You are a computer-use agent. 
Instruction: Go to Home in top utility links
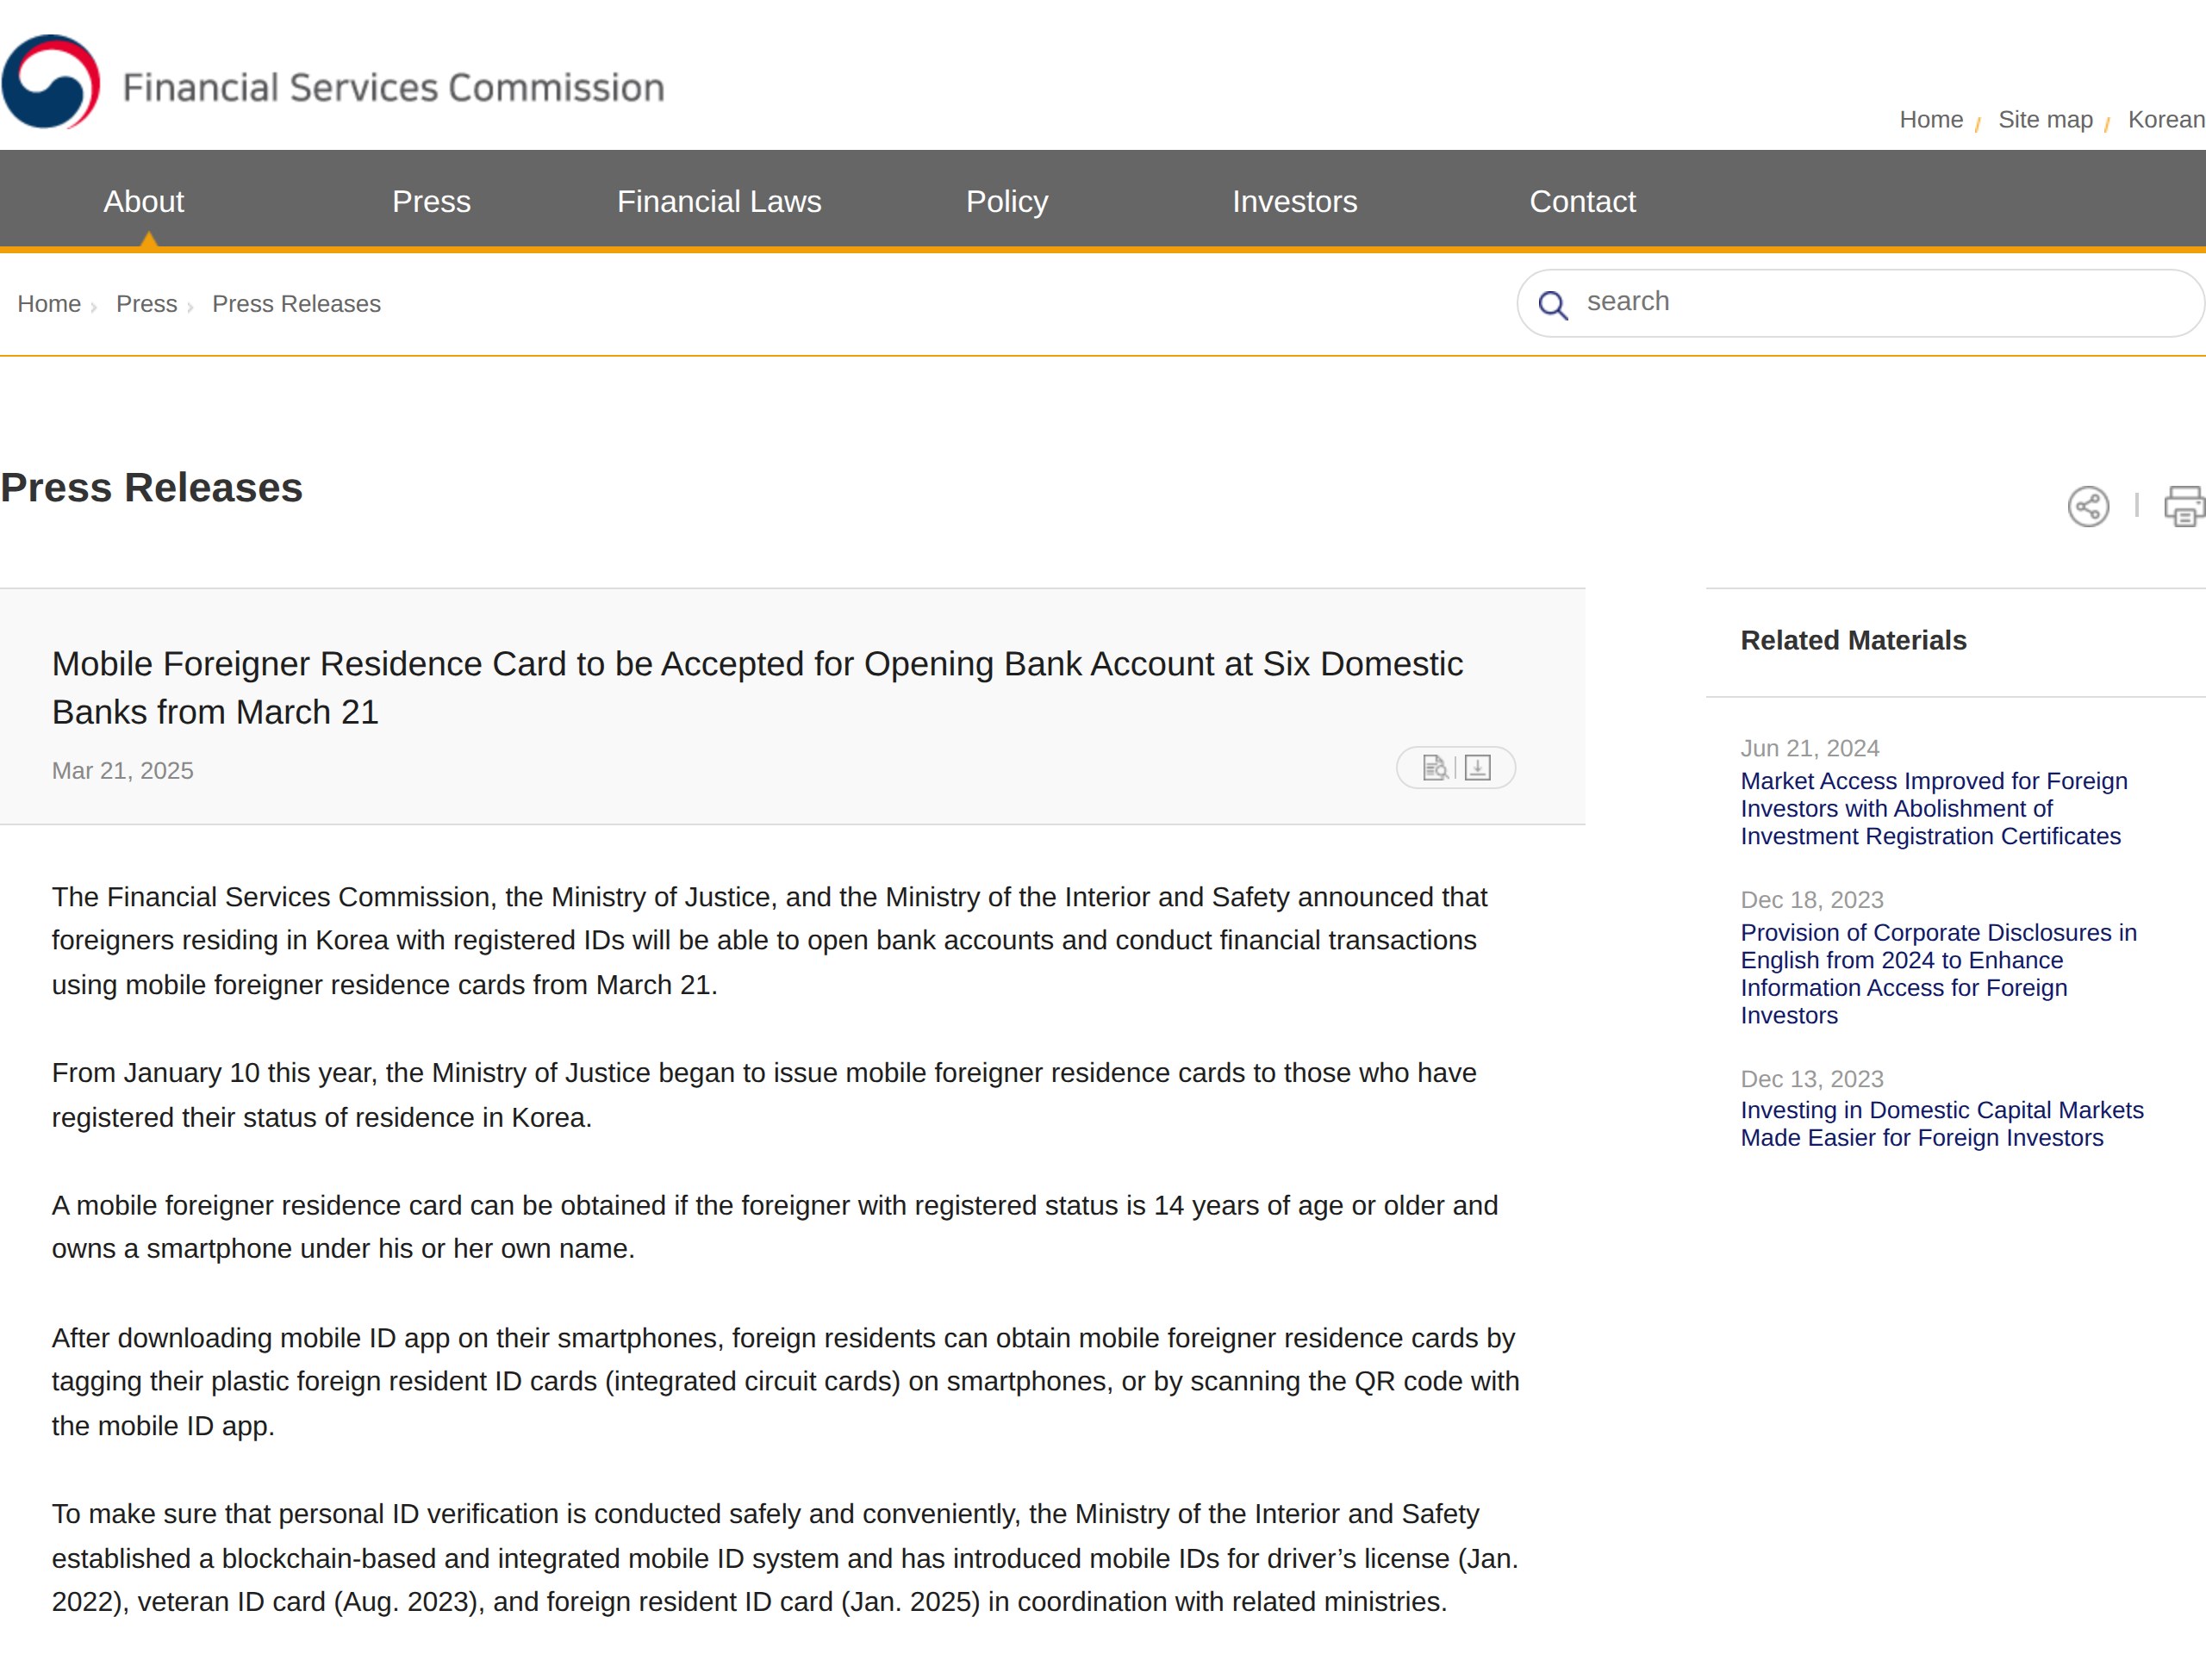coord(1931,120)
